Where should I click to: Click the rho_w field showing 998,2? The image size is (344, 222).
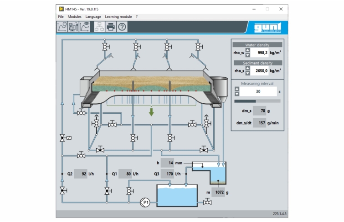coord(259,53)
